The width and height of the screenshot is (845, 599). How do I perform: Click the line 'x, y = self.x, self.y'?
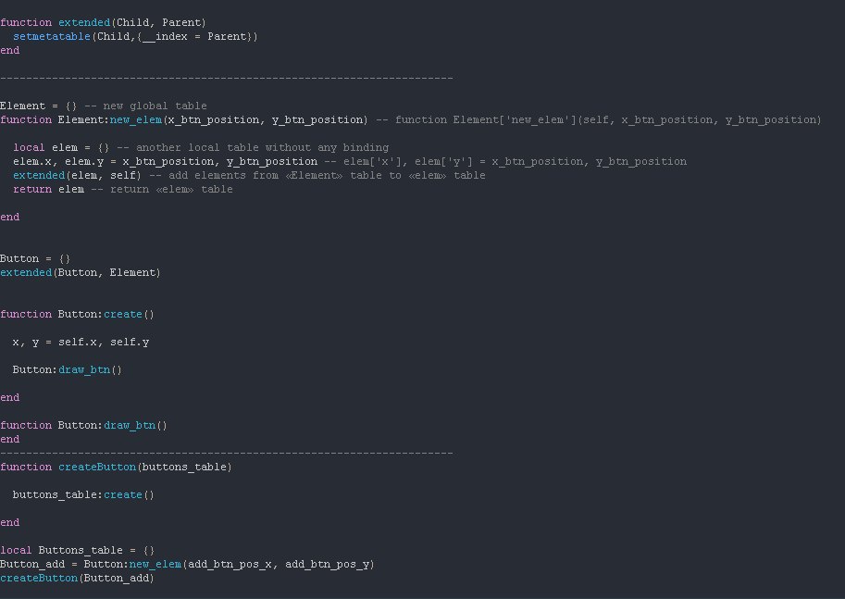coord(81,343)
